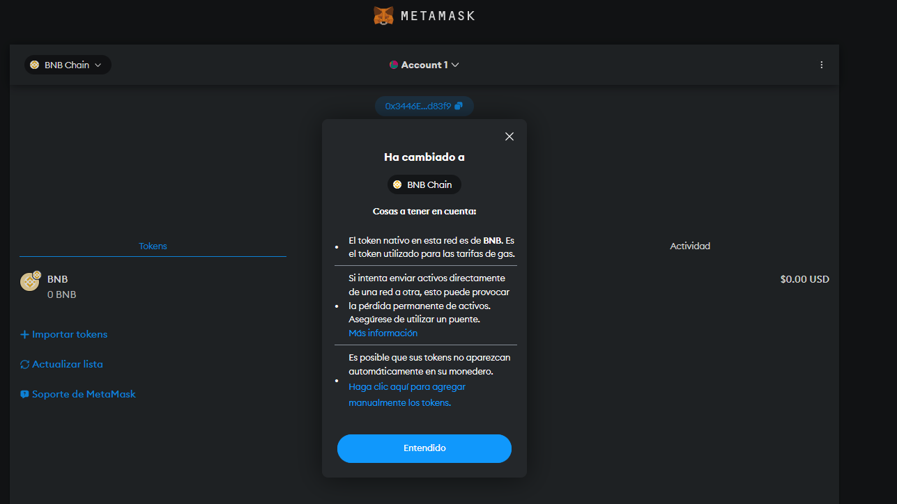Click the Soporte de MetaMask chat icon
This screenshot has height=504, width=897.
coord(24,394)
